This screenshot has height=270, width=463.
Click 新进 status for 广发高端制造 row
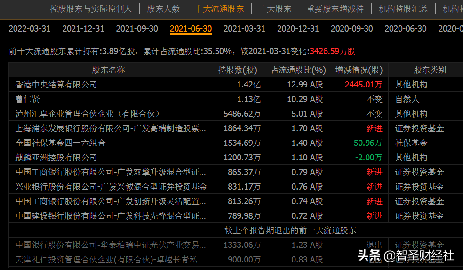(x=374, y=128)
